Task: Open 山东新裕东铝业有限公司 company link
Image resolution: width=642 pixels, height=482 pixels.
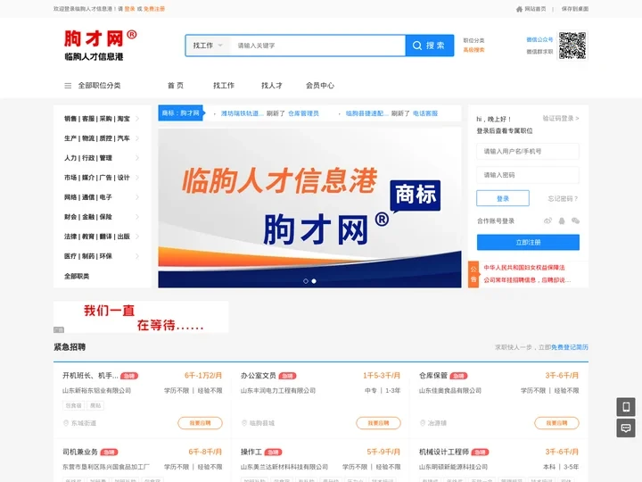Action: pyautogui.click(x=96, y=391)
